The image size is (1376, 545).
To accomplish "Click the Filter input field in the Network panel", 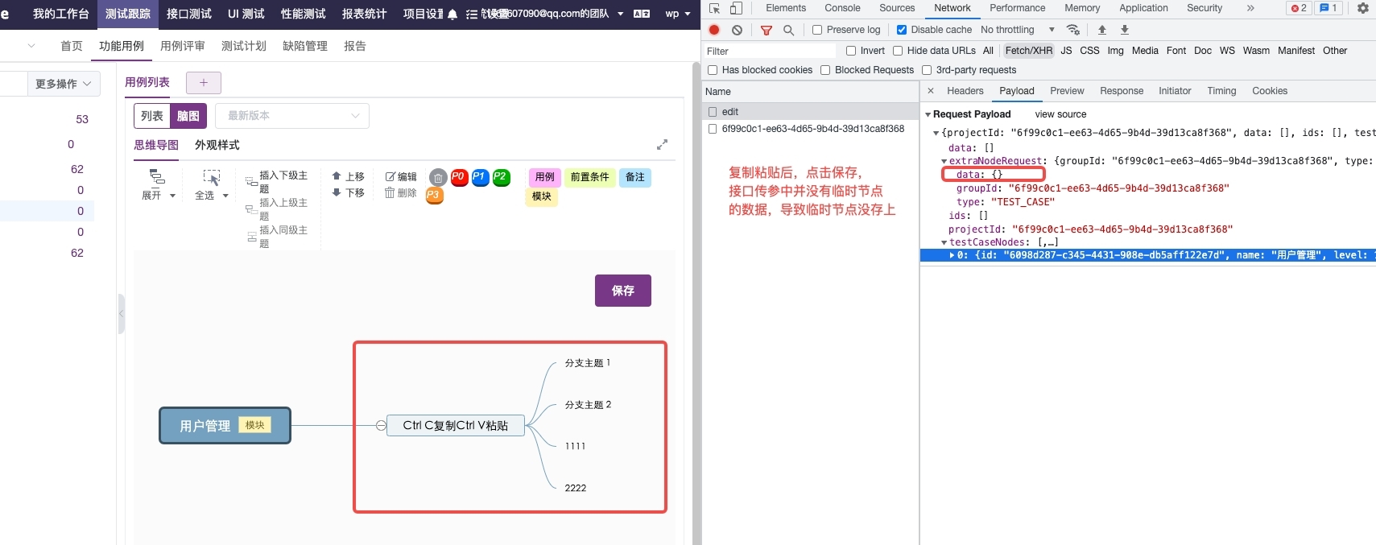I will 771,51.
